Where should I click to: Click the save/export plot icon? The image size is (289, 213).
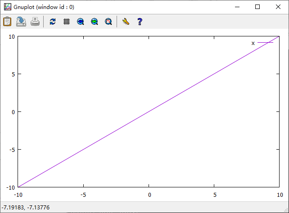click(21, 22)
